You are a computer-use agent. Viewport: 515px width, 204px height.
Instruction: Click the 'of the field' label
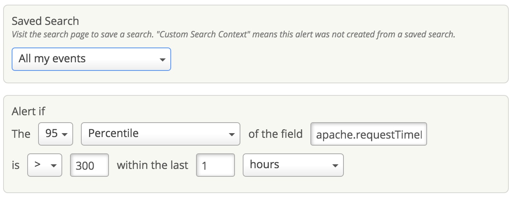(275, 134)
